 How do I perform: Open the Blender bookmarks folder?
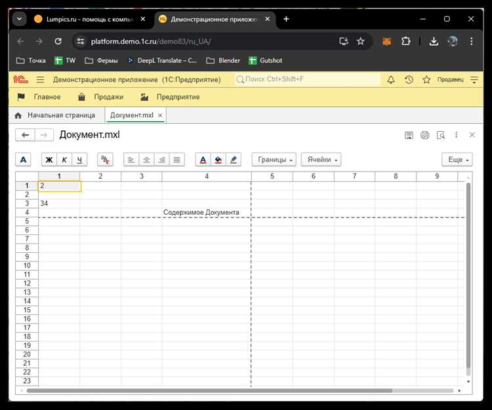point(223,60)
